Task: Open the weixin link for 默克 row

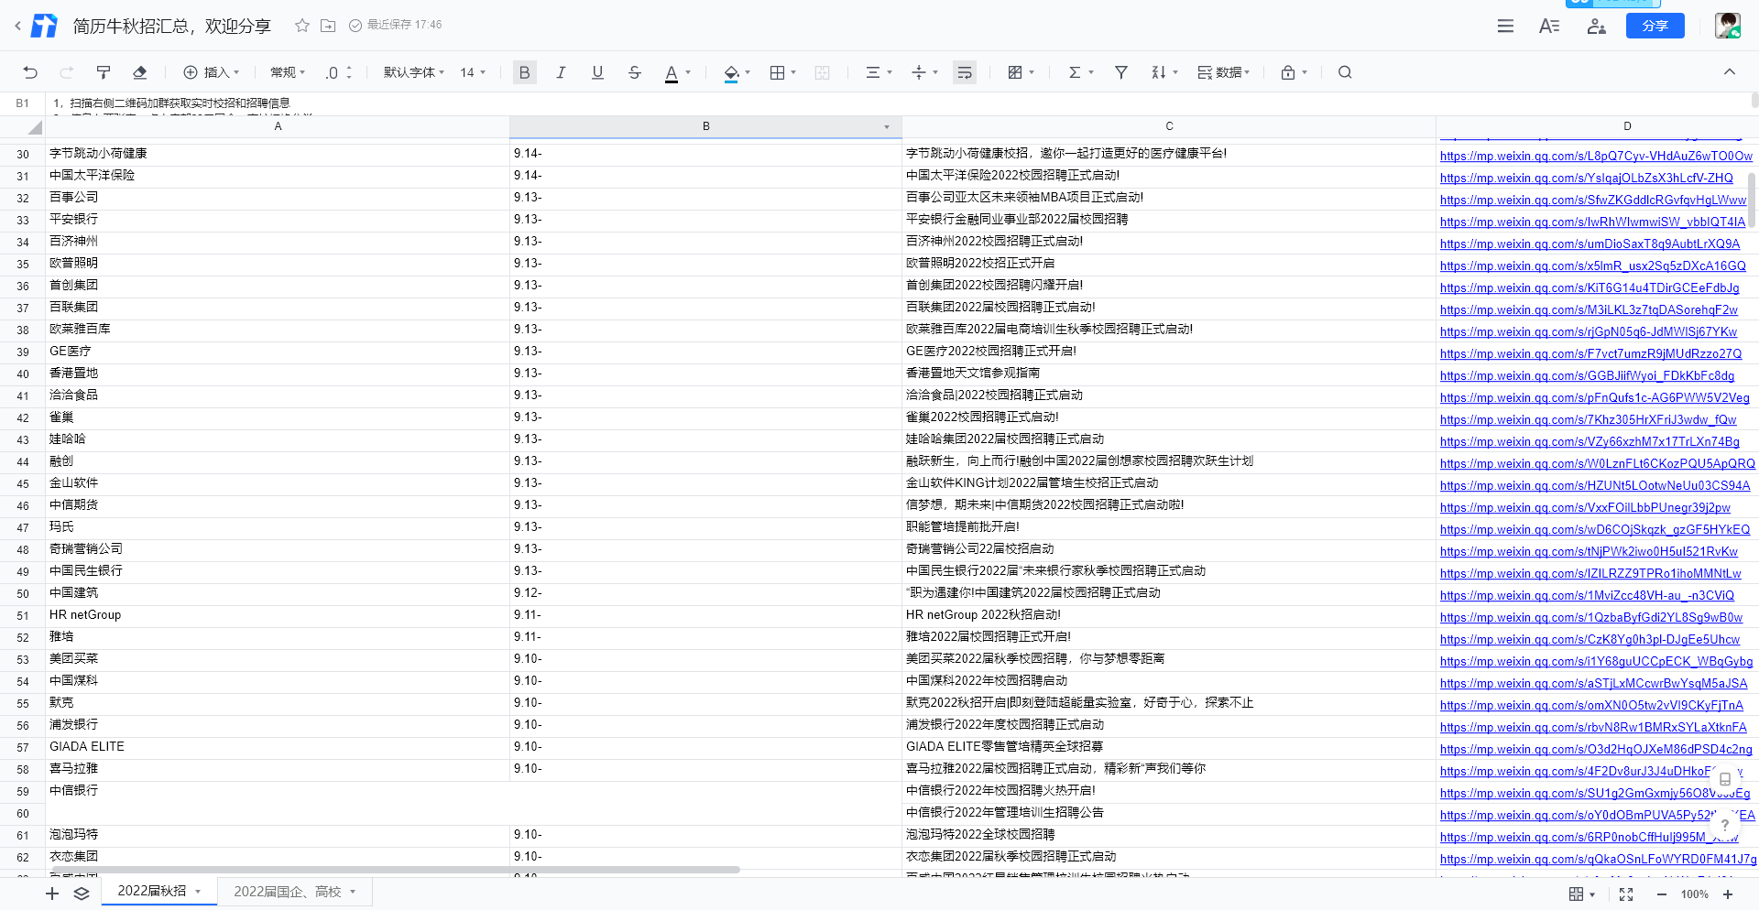Action: (1591, 705)
